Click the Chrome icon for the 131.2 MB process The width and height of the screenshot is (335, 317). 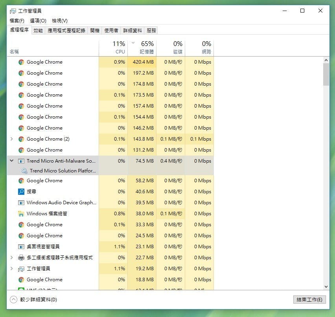(21, 150)
